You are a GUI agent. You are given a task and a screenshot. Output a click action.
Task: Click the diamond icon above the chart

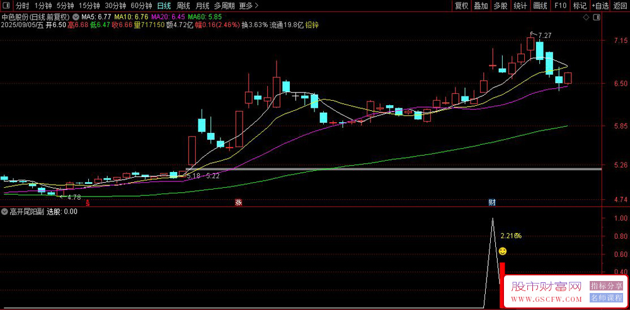click(586, 17)
